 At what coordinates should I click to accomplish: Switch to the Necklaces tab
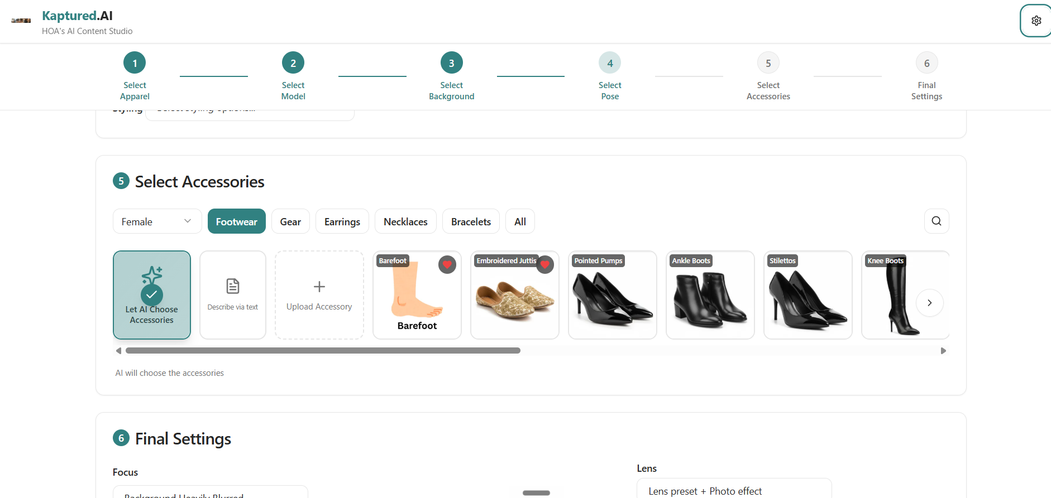coord(405,221)
